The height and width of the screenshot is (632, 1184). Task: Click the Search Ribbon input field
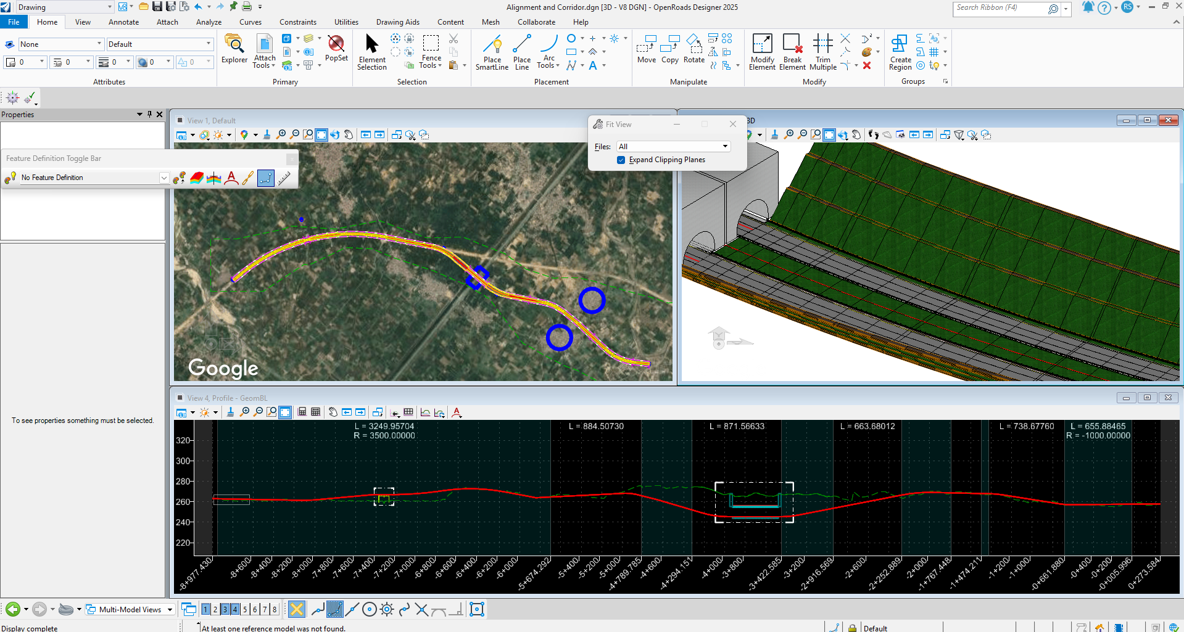pos(1000,8)
